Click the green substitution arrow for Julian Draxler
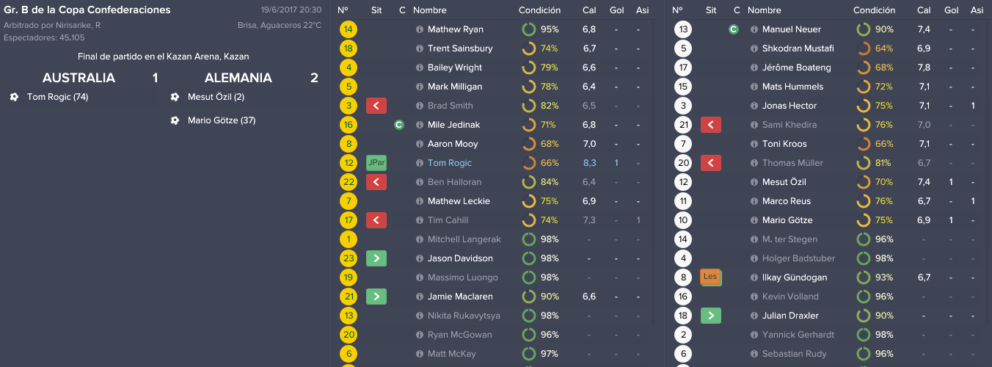 click(x=711, y=316)
